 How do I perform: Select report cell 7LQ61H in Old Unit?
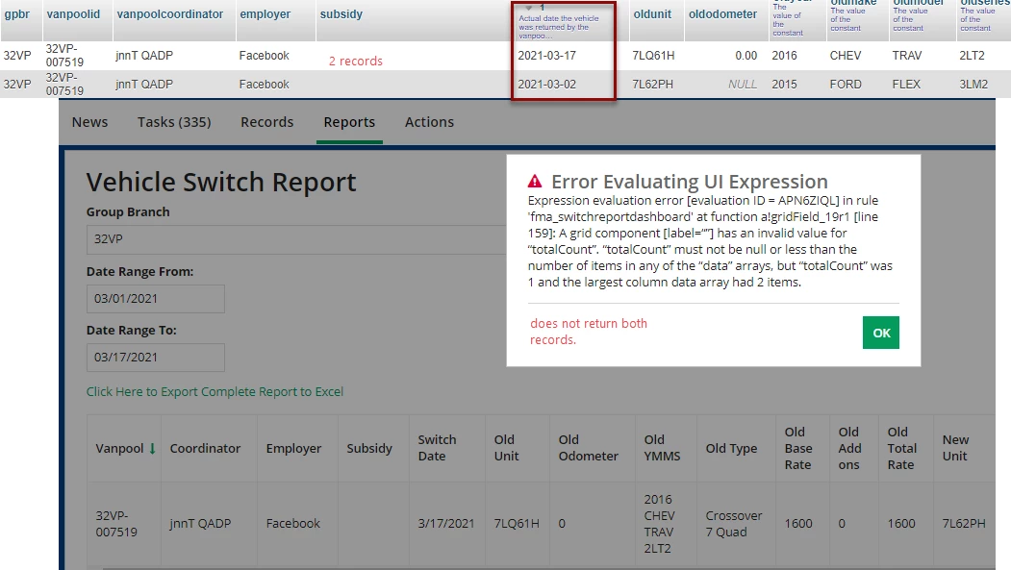click(x=517, y=524)
